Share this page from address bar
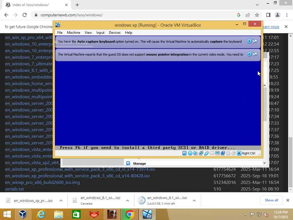The height and width of the screenshot is (220, 293). [x=248, y=15]
